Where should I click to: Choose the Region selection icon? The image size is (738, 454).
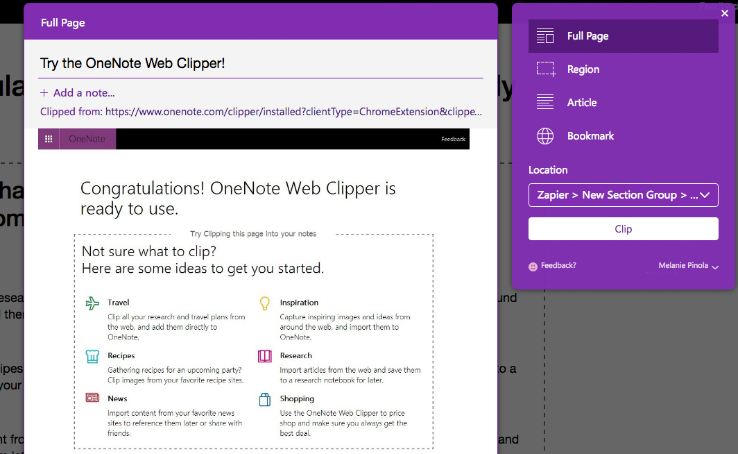point(546,69)
